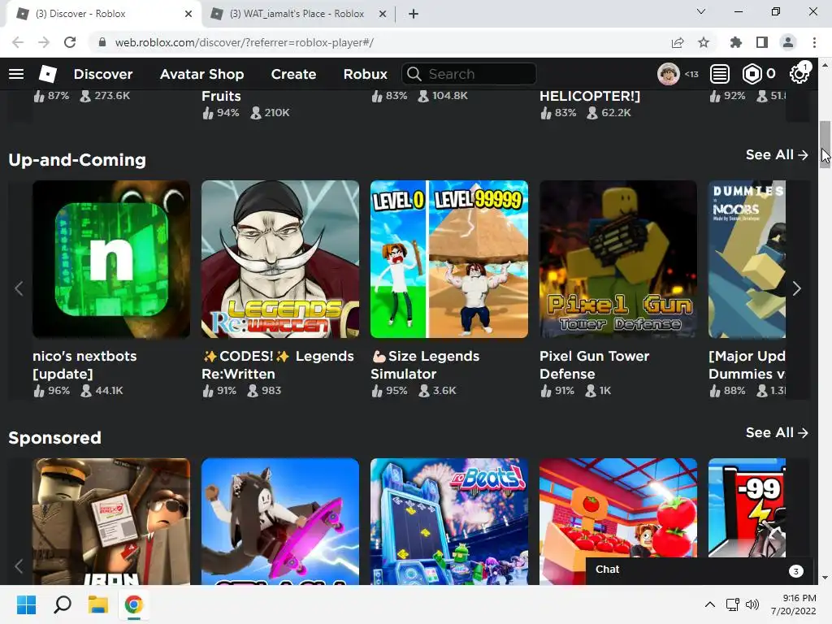832x624 pixels.
Task: Open the skateboard sponsored game thumbnail
Action: click(280, 522)
